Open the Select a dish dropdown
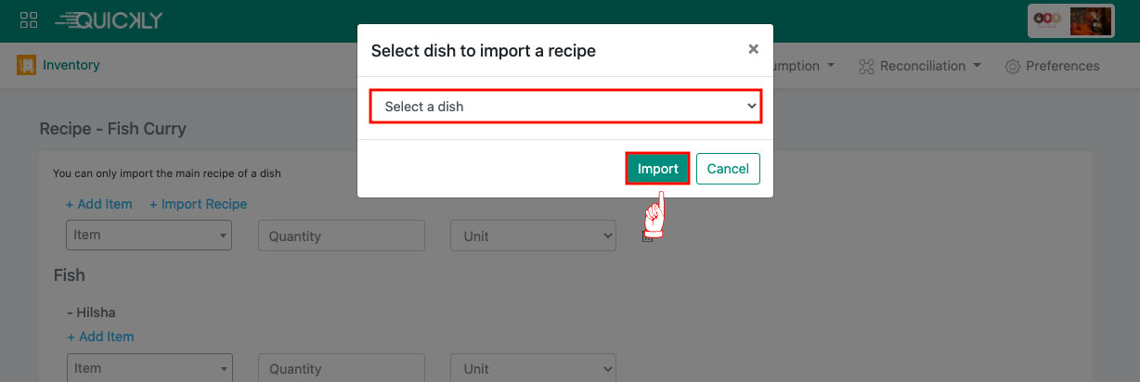The image size is (1140, 382). point(565,107)
